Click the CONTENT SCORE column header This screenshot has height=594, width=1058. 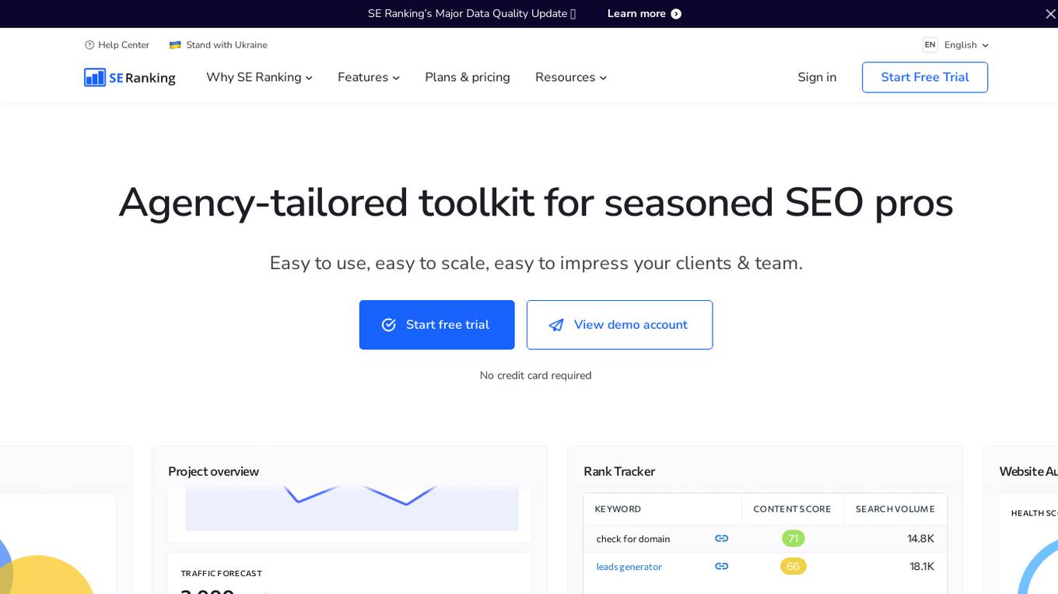[792, 509]
